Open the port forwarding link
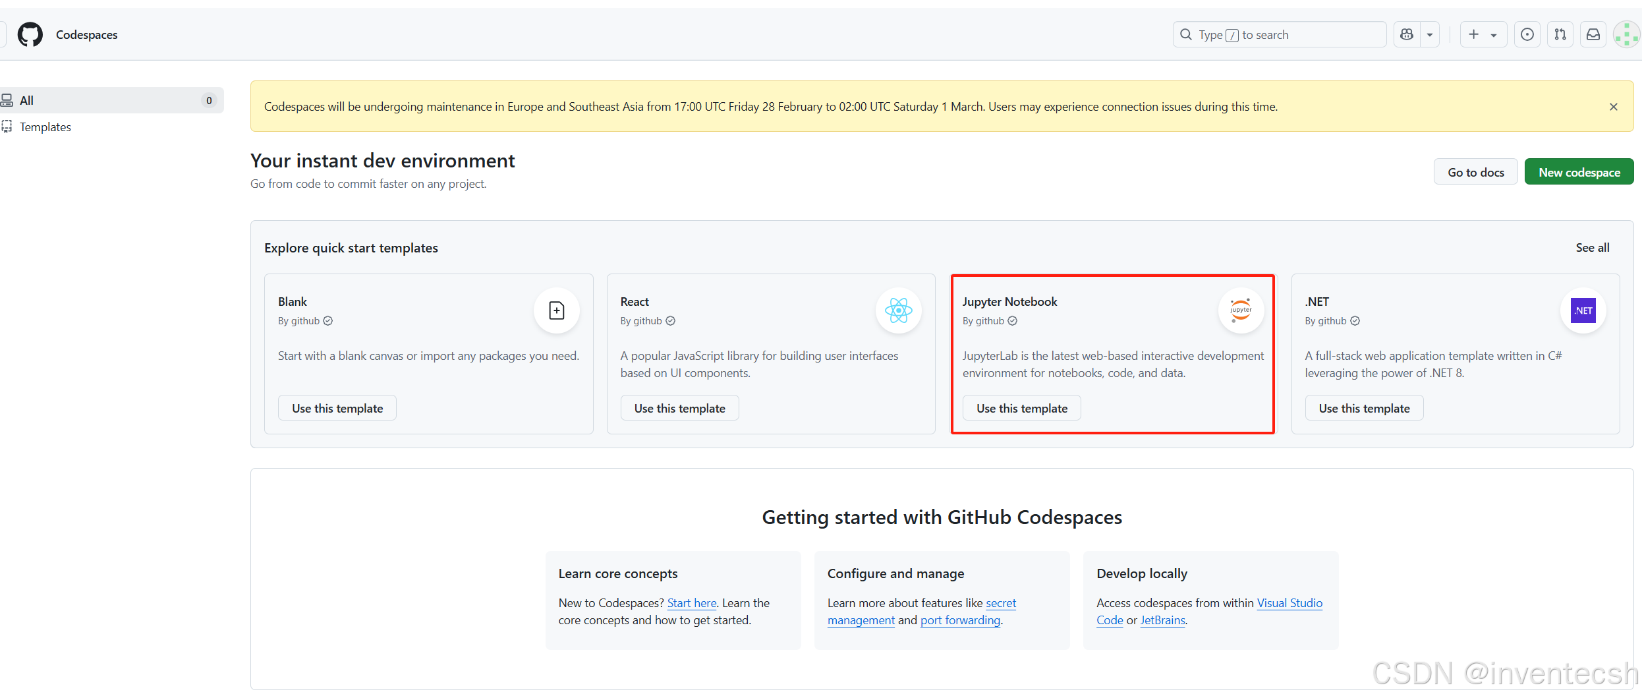The width and height of the screenshot is (1642, 700). [960, 620]
